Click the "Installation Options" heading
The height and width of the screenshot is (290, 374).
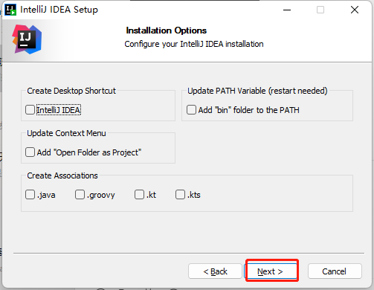pyautogui.click(x=166, y=30)
